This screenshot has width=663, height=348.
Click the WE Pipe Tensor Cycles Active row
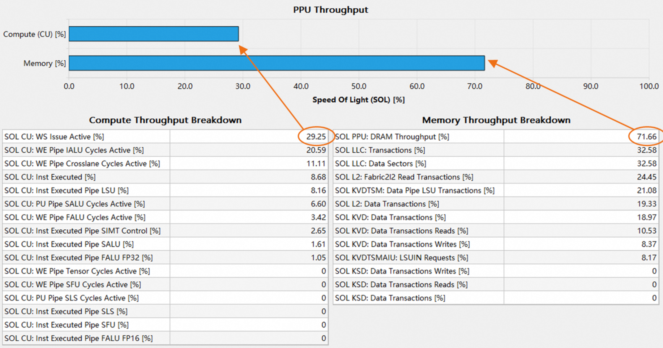pos(77,271)
